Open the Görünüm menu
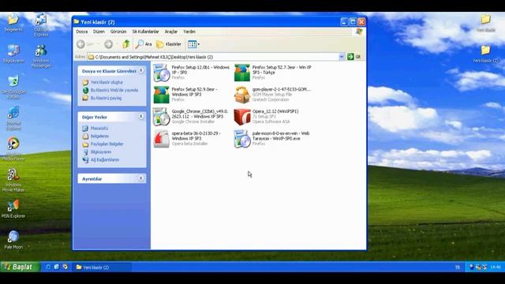This screenshot has width=505, height=284. (x=118, y=32)
